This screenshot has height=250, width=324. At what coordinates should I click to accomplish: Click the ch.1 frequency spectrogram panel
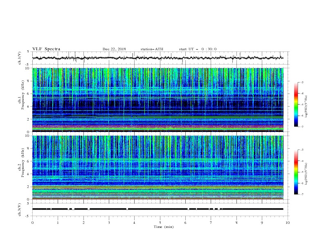click(x=158, y=100)
